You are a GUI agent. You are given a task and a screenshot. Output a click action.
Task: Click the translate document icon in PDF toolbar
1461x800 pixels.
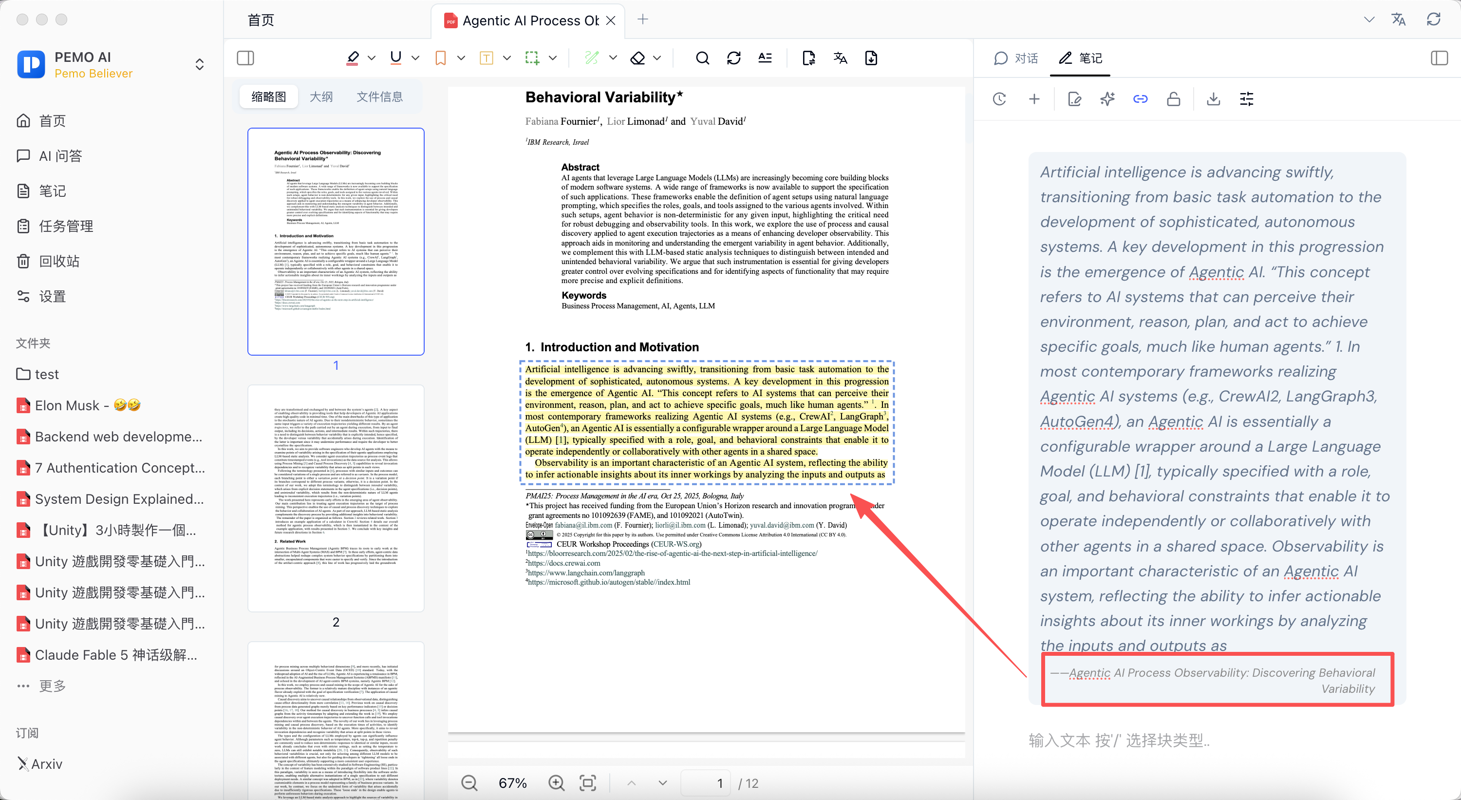pos(840,58)
